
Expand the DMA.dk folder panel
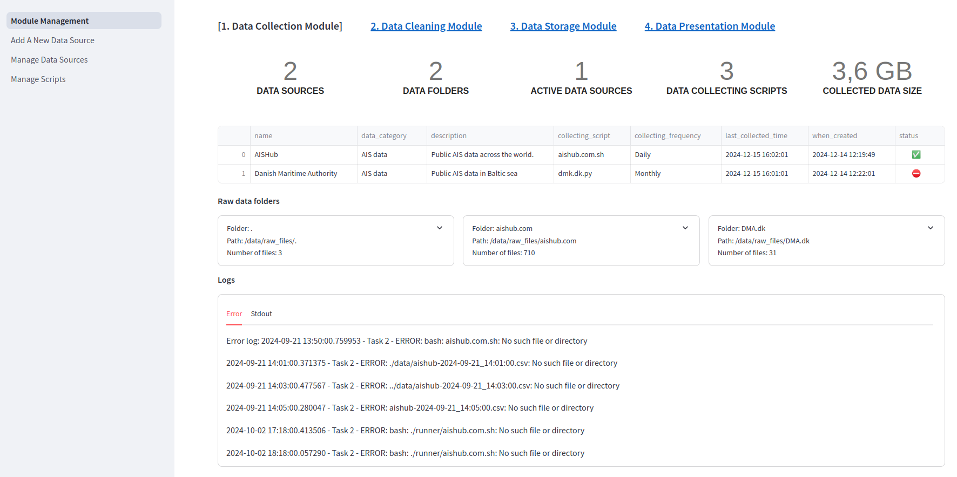[930, 228]
